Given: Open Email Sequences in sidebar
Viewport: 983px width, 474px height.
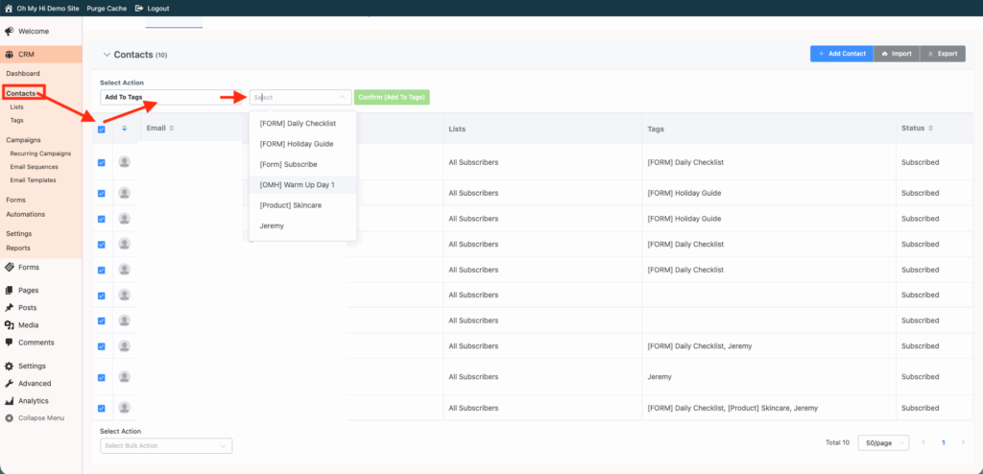Looking at the screenshot, I should [34, 167].
